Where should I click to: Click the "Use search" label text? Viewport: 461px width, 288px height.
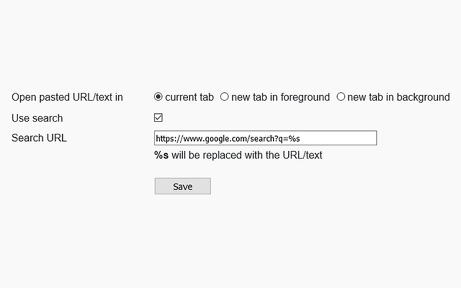(x=37, y=118)
